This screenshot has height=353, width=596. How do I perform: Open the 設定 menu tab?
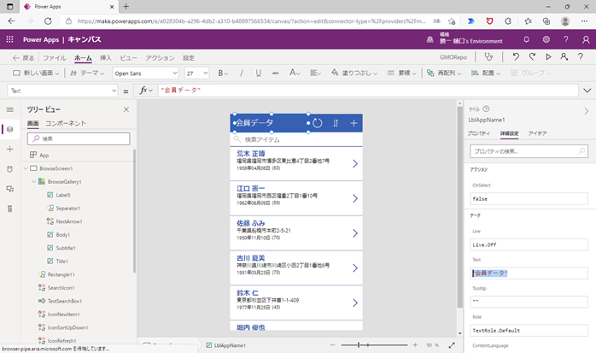[x=189, y=58]
